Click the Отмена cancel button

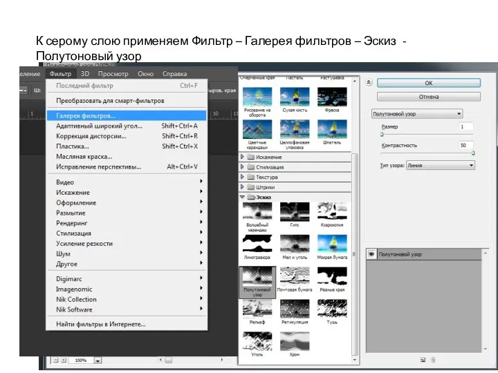428,97
